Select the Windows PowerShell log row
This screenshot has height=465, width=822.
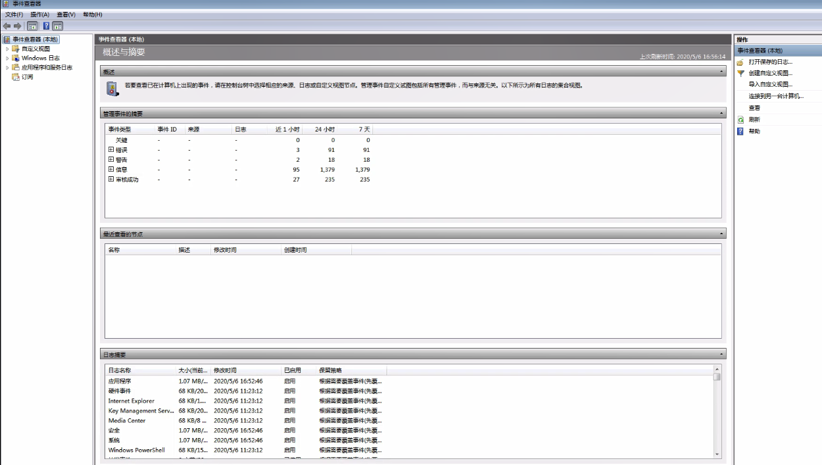point(245,451)
